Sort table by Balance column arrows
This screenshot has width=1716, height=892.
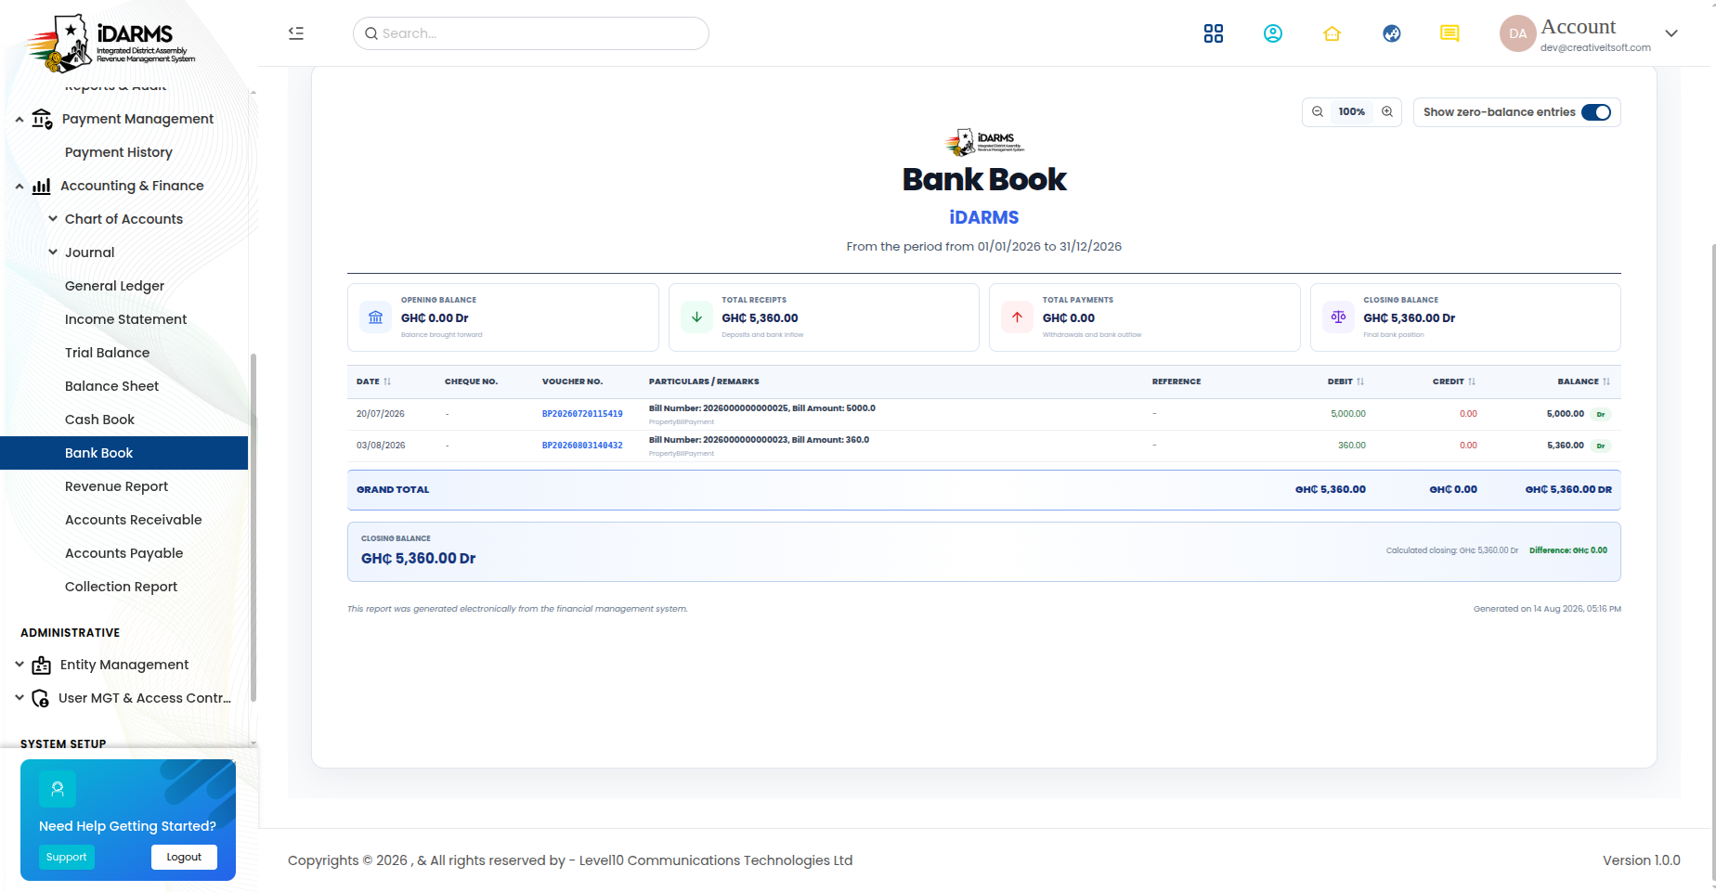pos(1606,381)
